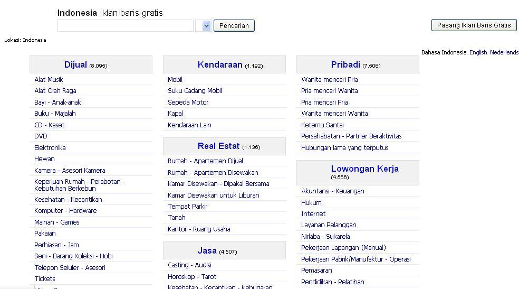This screenshot has height=289, width=519.
Task: Go to Tickets listings
Action: coord(45,279)
